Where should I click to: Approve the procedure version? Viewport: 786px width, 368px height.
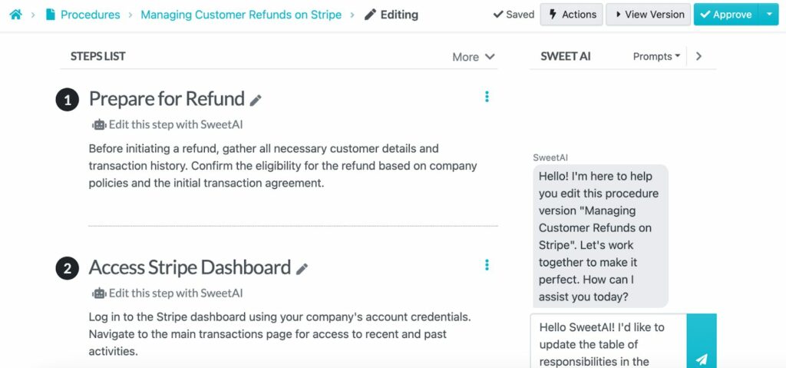click(x=726, y=15)
